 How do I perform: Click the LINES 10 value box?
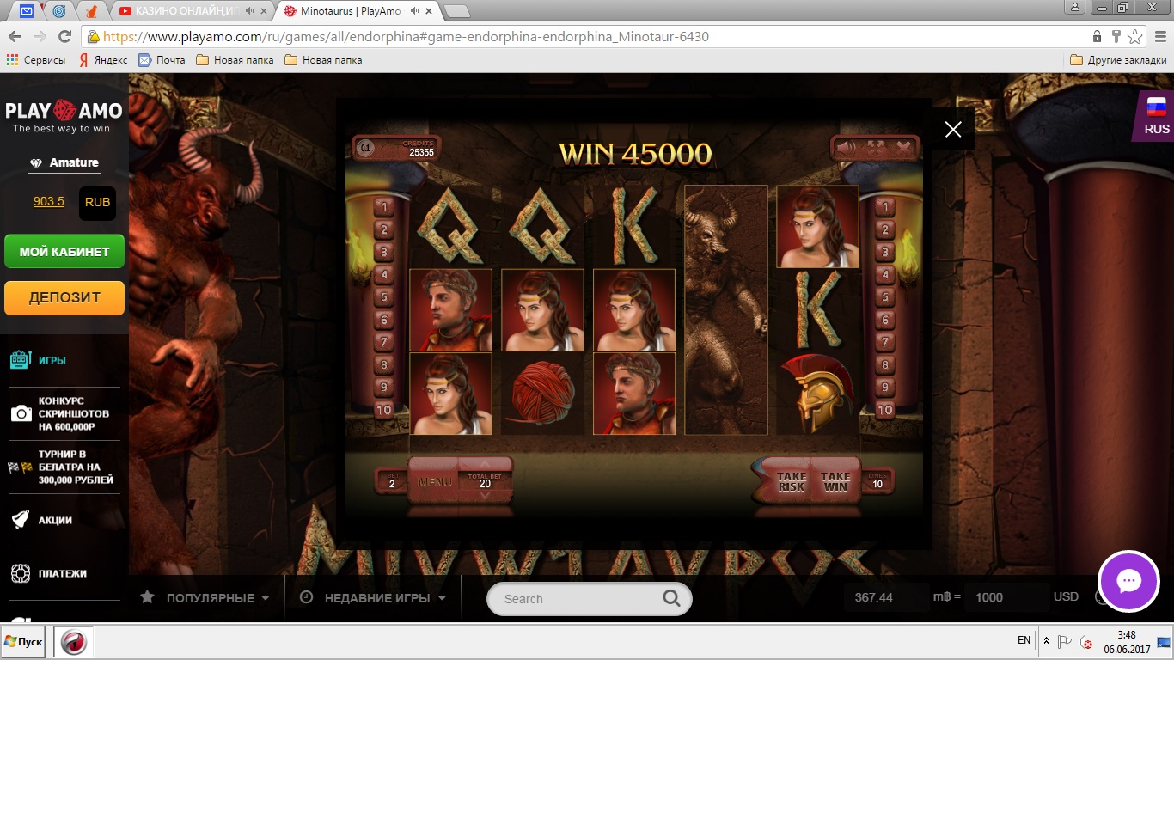click(877, 480)
